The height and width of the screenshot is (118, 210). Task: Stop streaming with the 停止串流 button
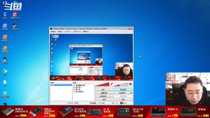(123, 90)
